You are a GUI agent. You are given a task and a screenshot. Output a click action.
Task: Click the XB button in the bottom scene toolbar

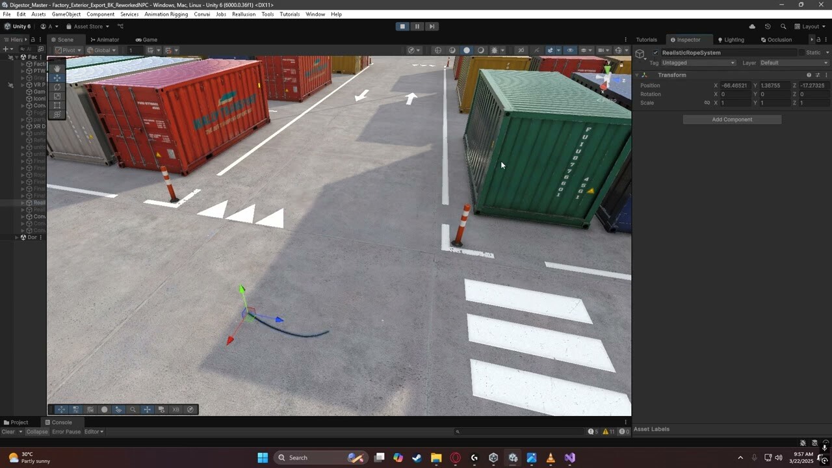click(175, 409)
